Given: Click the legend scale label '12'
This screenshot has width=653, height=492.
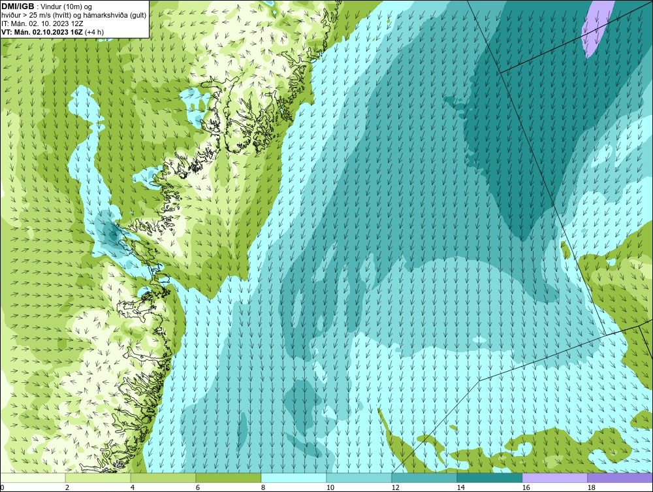Looking at the screenshot, I should click(x=396, y=487).
